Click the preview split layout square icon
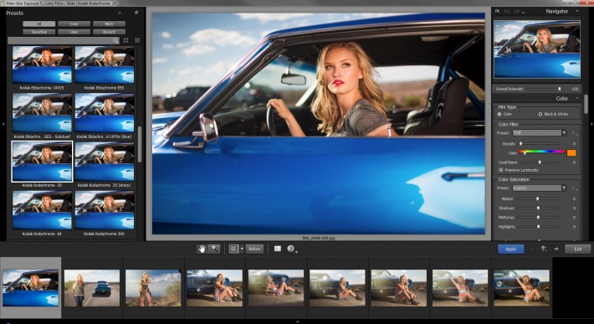The height and width of the screenshot is (324, 594). [x=233, y=249]
